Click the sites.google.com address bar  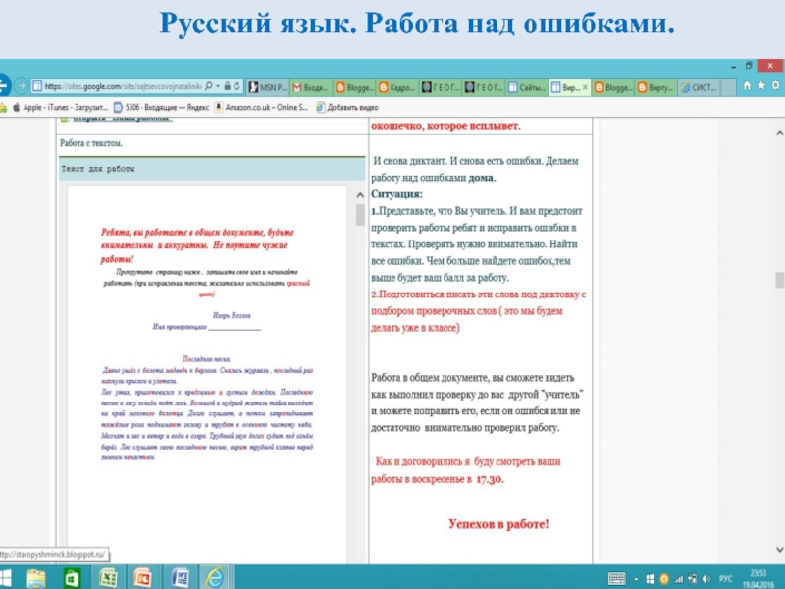coord(118,86)
